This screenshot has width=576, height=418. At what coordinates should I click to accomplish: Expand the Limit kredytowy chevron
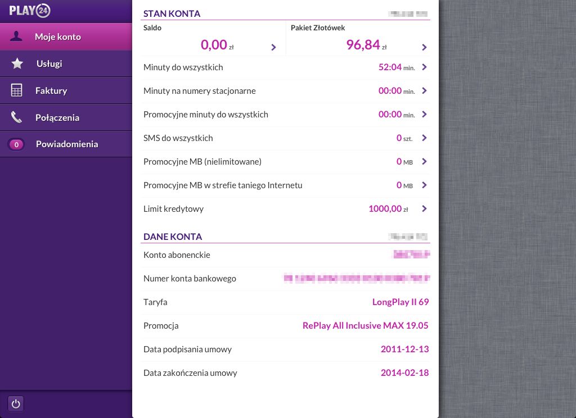(424, 209)
